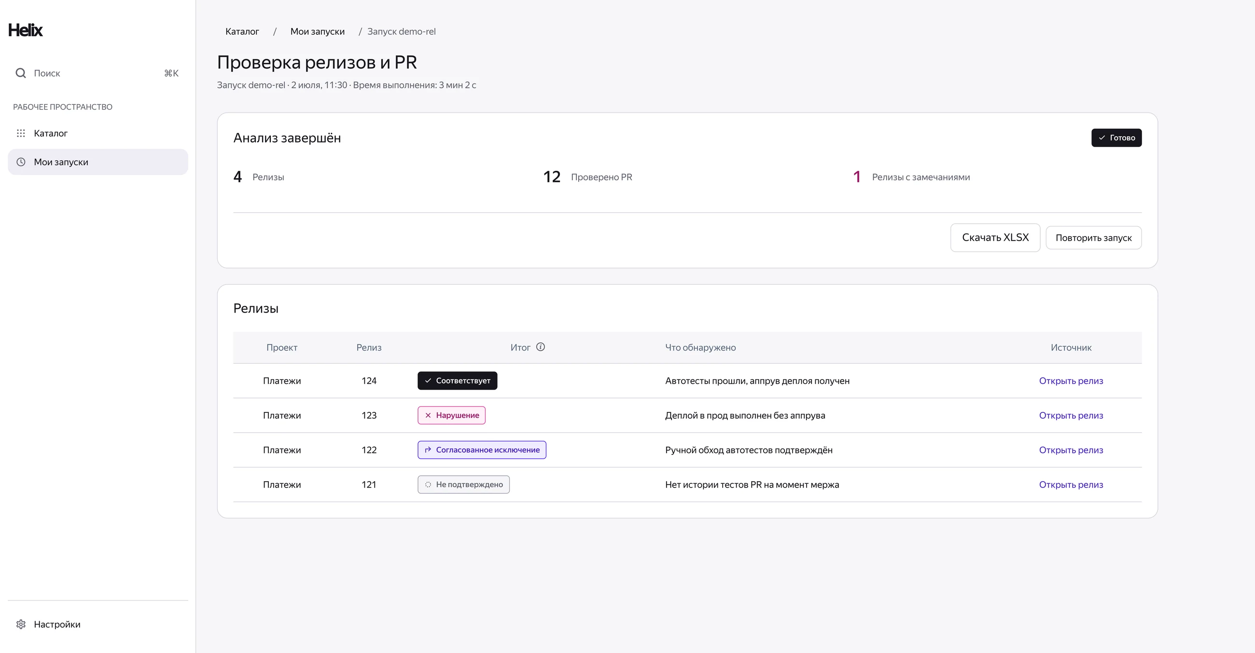Click the Каталог grid icon in sidebar
The image size is (1255, 653).
point(21,133)
